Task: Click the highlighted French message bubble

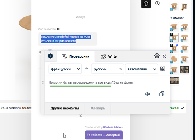Action: pos(68,39)
